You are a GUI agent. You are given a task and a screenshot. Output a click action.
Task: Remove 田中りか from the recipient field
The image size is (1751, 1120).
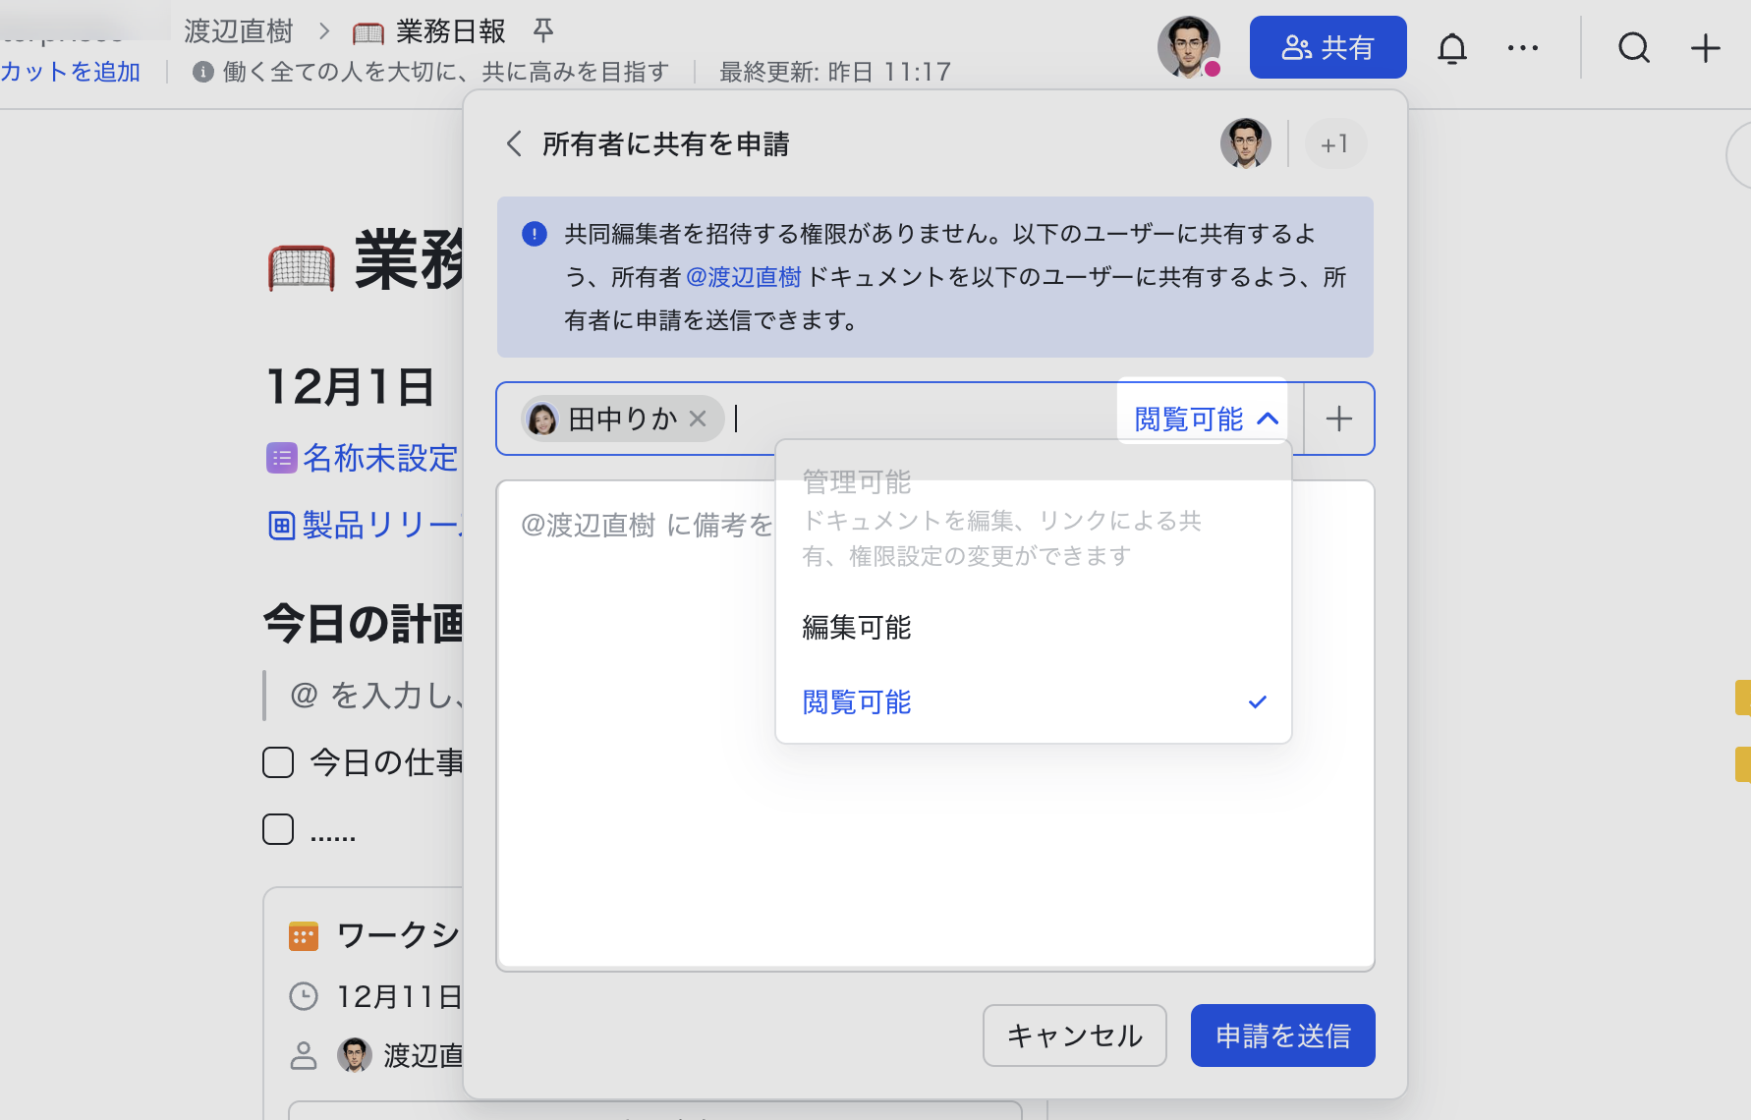point(698,419)
